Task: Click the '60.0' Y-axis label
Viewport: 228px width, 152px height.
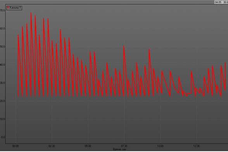Action: (x=2, y=29)
